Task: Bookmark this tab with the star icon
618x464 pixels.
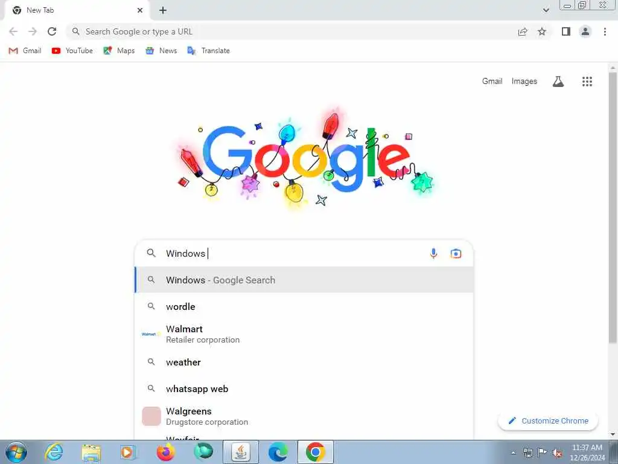Action: coord(542,31)
